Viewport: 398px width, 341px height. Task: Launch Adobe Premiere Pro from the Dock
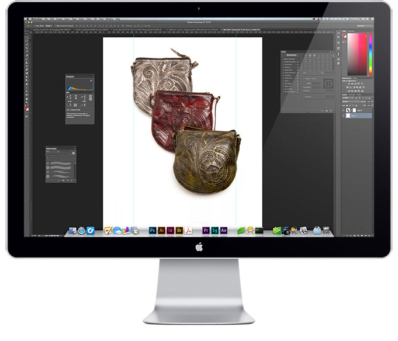point(206,231)
